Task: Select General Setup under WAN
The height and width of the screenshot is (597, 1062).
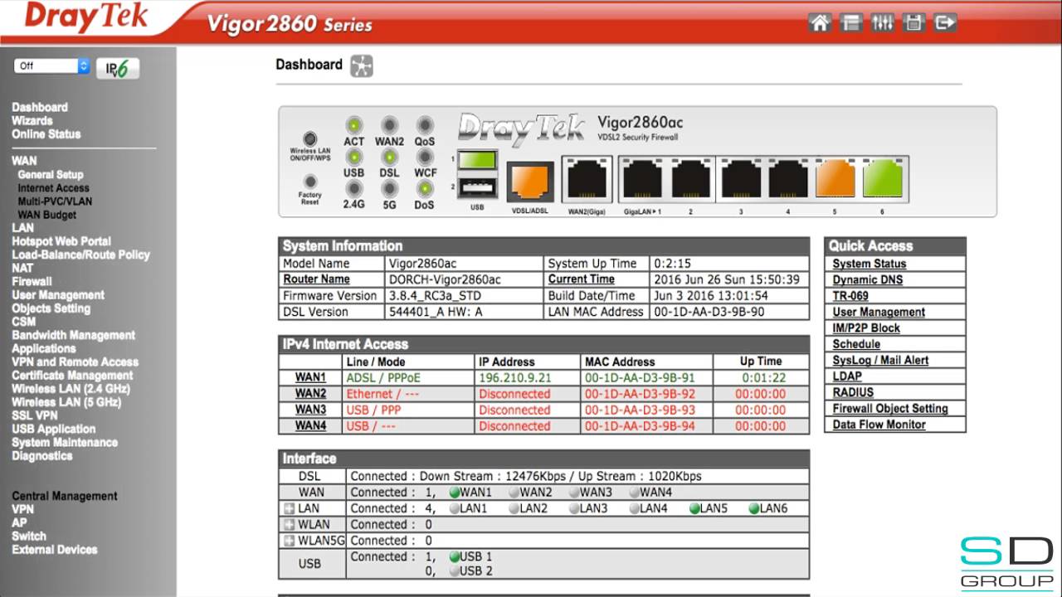Action: 51,174
